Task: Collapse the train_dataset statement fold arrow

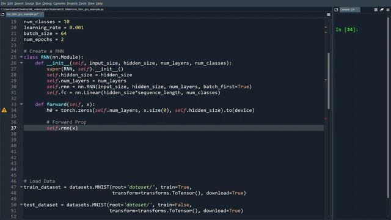Action: 21,187
